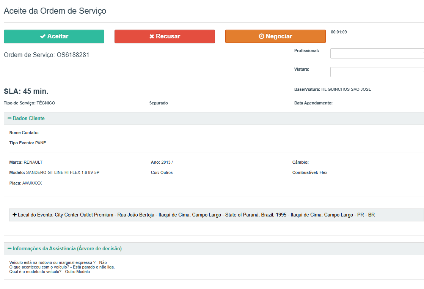Click the SLA: 45 min. text

[26, 92]
